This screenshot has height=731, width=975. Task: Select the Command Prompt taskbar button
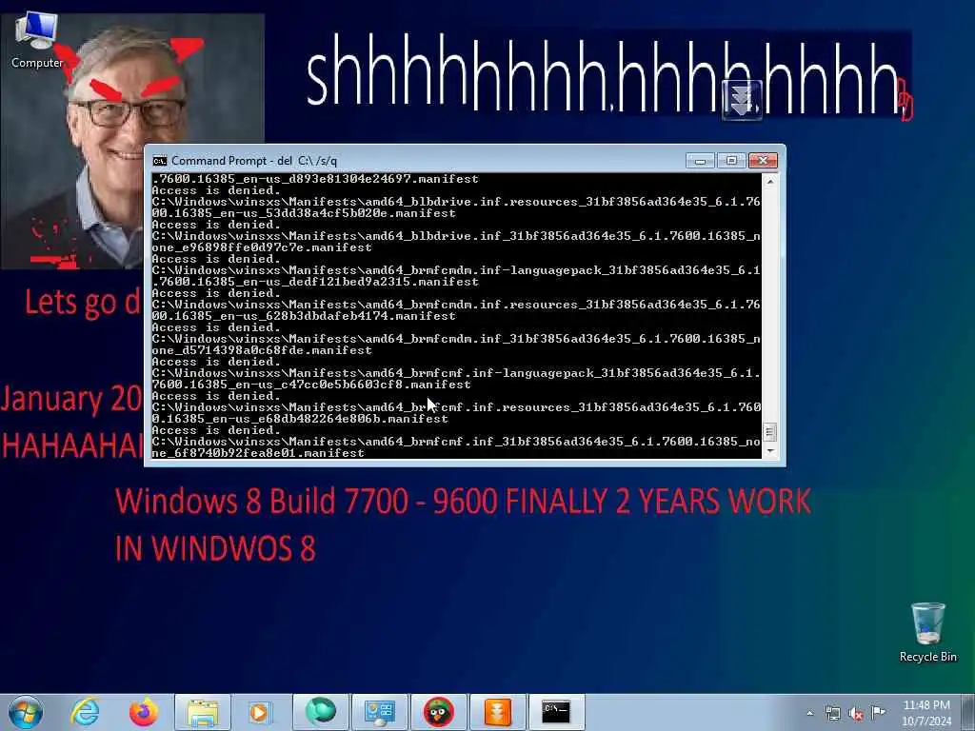[556, 712]
